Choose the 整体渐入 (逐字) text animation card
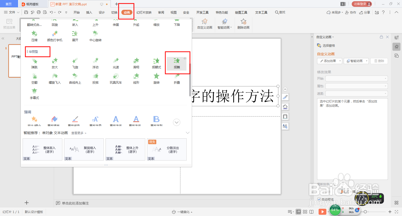Screen dimensions: 402x216 pos(42,149)
